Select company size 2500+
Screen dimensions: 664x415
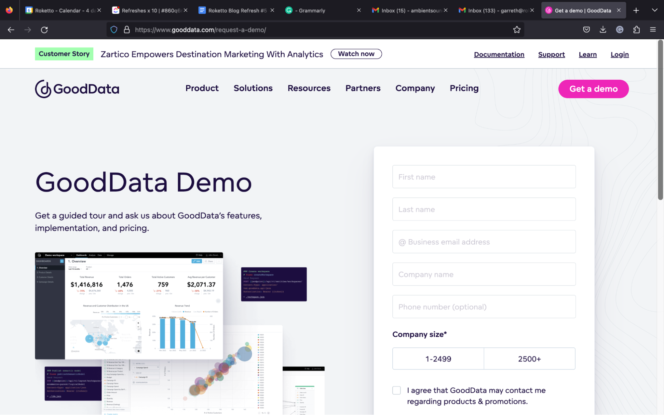[529, 359]
